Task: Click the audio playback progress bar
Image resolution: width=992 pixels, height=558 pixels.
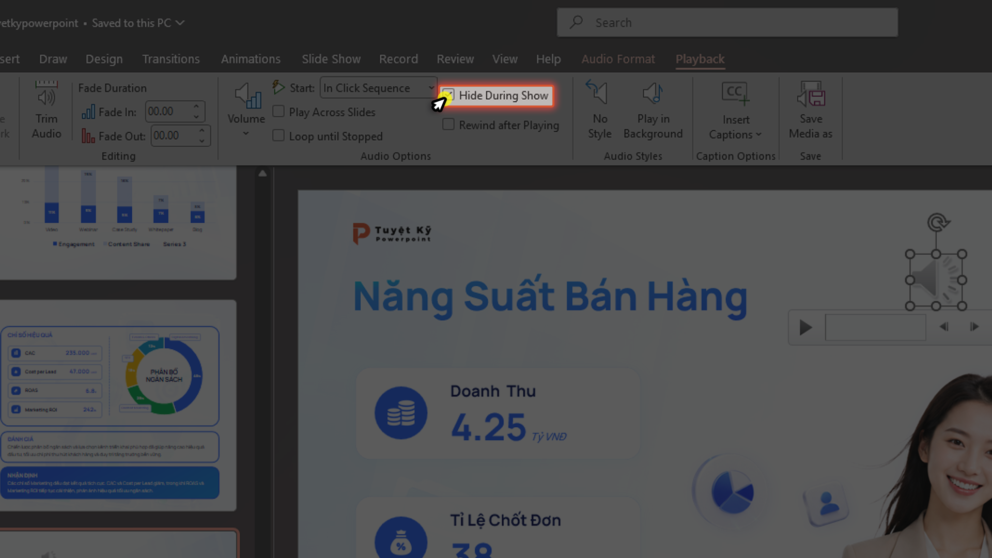Action: coord(876,327)
